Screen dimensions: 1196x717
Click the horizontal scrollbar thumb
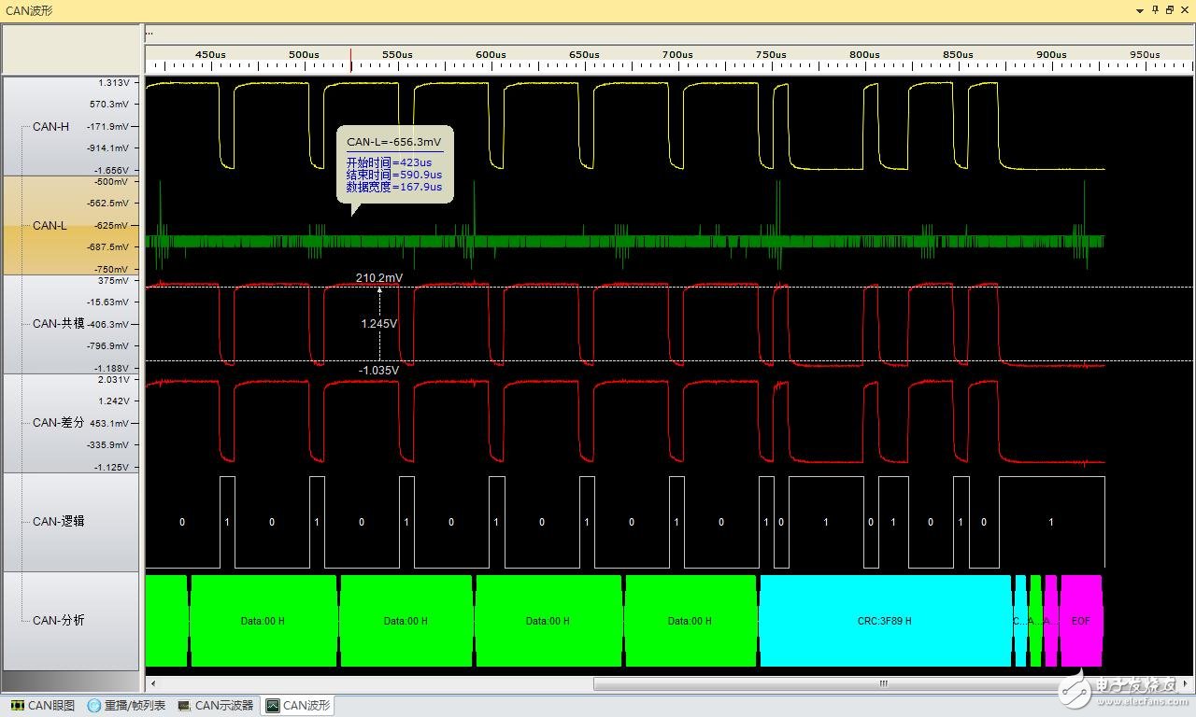coord(883,684)
